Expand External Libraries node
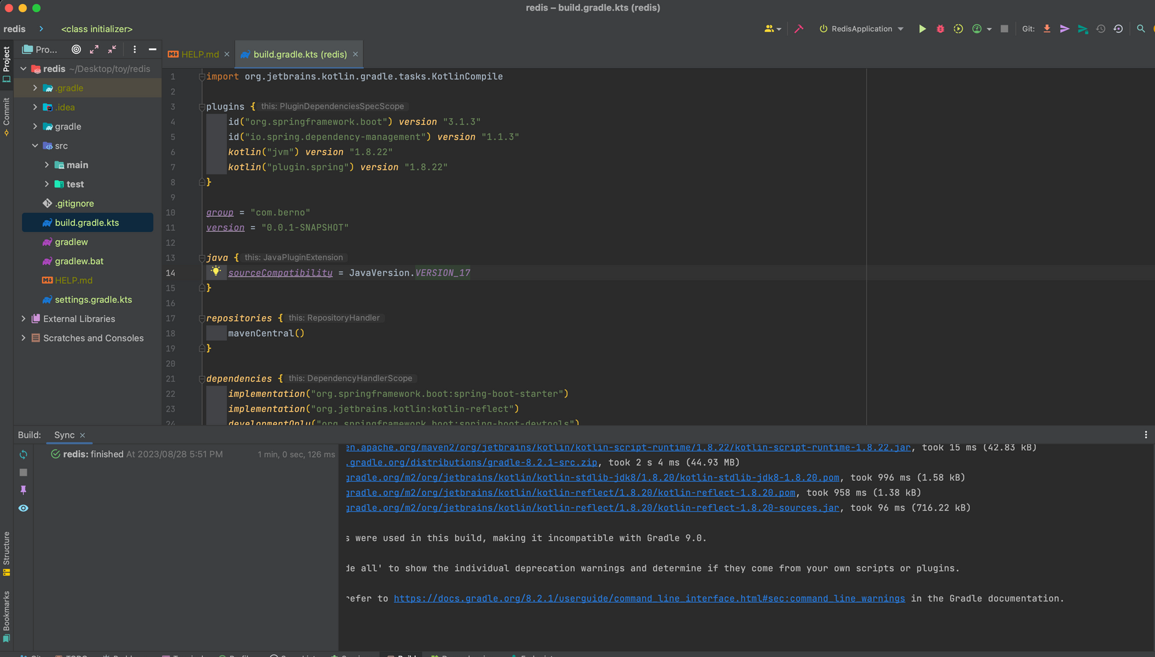This screenshot has height=657, width=1155. tap(23, 319)
